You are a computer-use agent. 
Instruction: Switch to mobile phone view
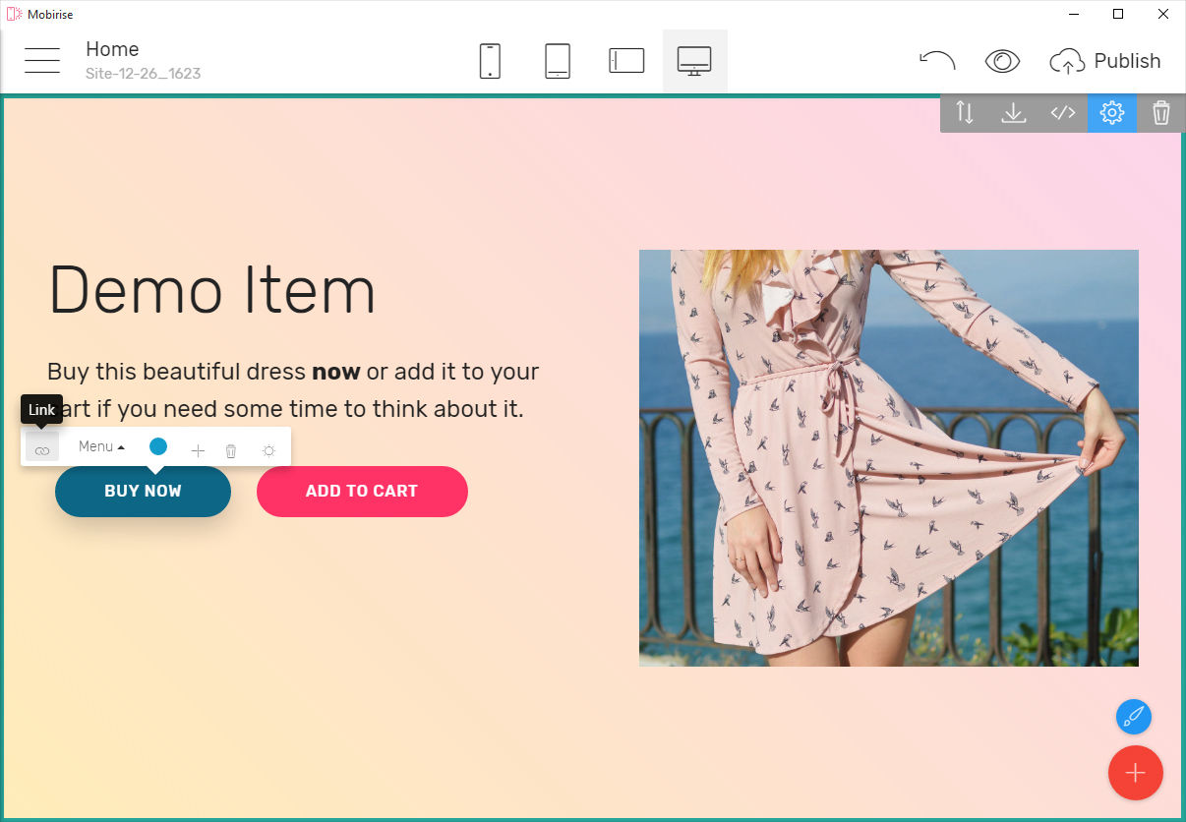(x=489, y=60)
